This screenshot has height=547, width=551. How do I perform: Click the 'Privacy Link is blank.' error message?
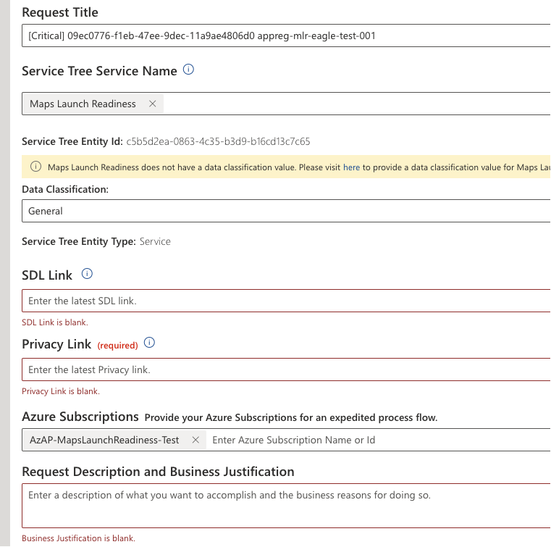click(61, 391)
